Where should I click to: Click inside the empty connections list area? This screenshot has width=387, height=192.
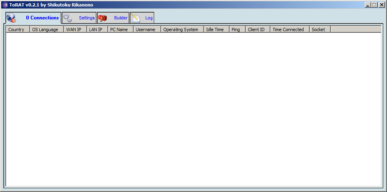point(193,109)
